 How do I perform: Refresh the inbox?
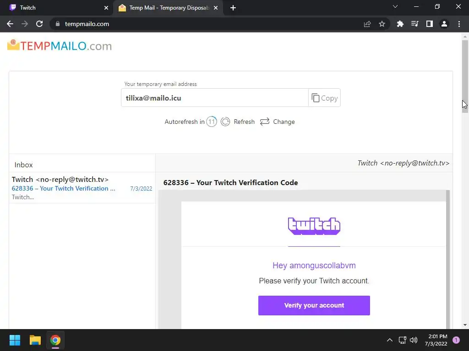(x=238, y=122)
